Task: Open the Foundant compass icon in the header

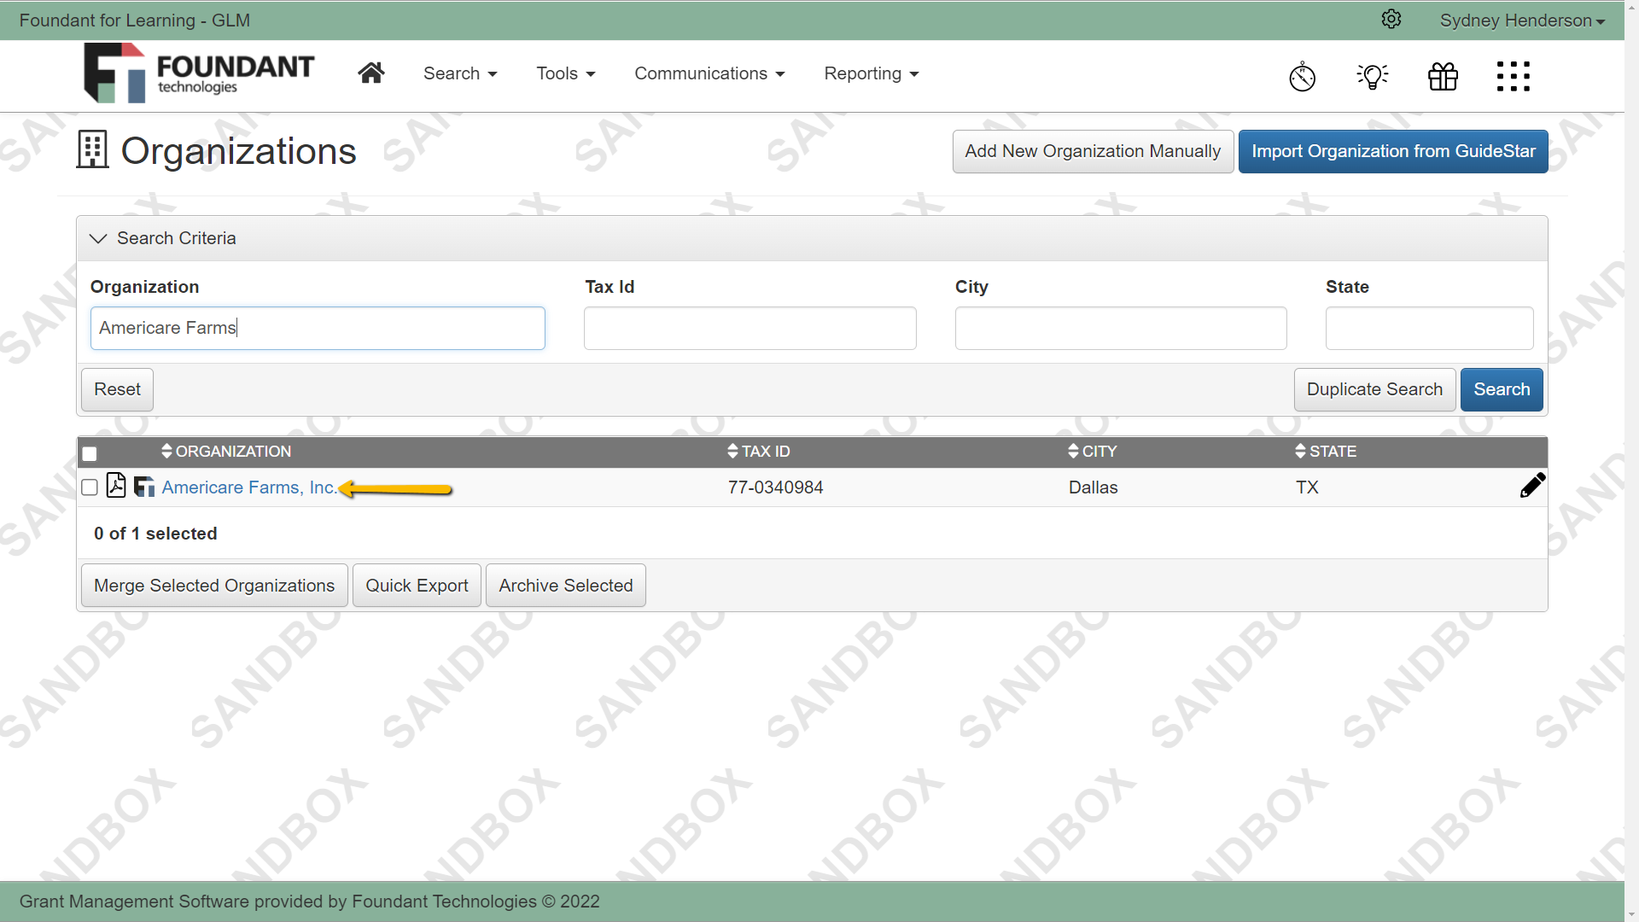Action: tap(1302, 76)
